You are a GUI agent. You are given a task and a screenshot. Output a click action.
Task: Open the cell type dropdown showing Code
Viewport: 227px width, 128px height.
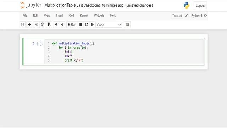tap(109, 25)
